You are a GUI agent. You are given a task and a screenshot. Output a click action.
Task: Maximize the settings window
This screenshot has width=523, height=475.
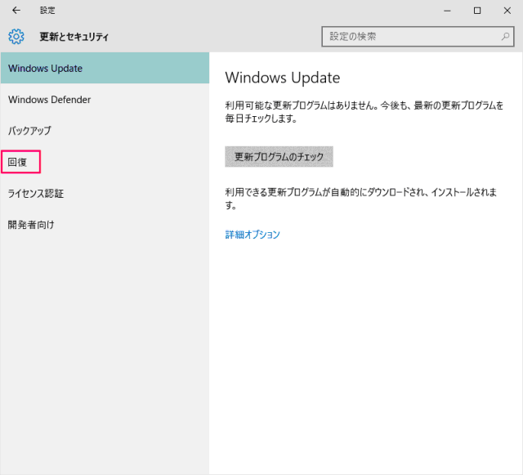coord(477,11)
